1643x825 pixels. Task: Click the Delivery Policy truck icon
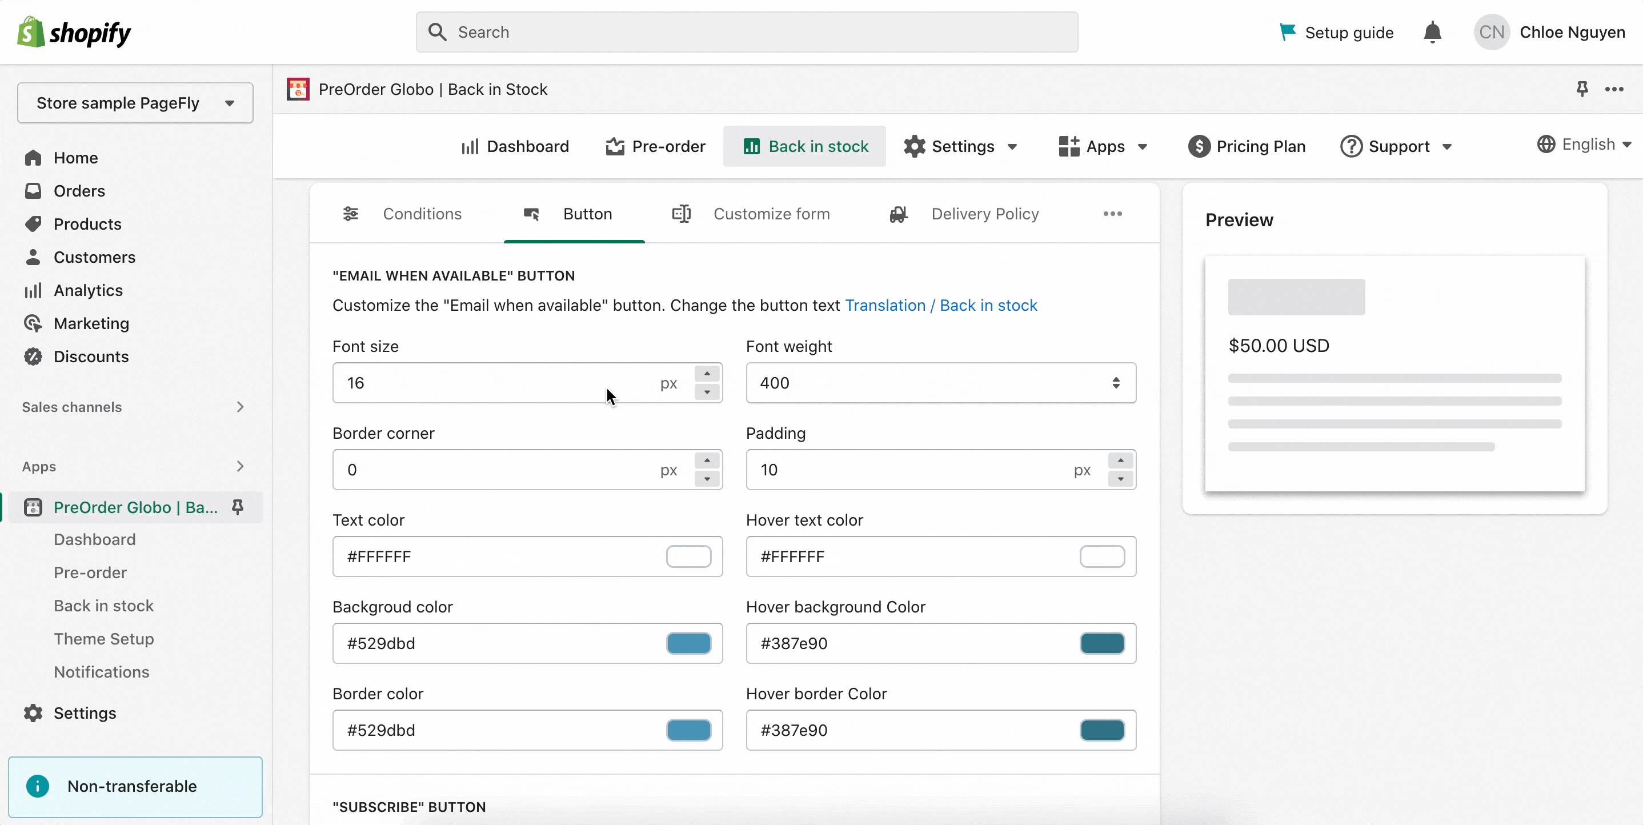coord(899,214)
